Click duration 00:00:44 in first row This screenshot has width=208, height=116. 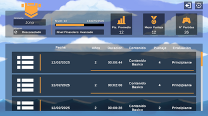click(115, 62)
